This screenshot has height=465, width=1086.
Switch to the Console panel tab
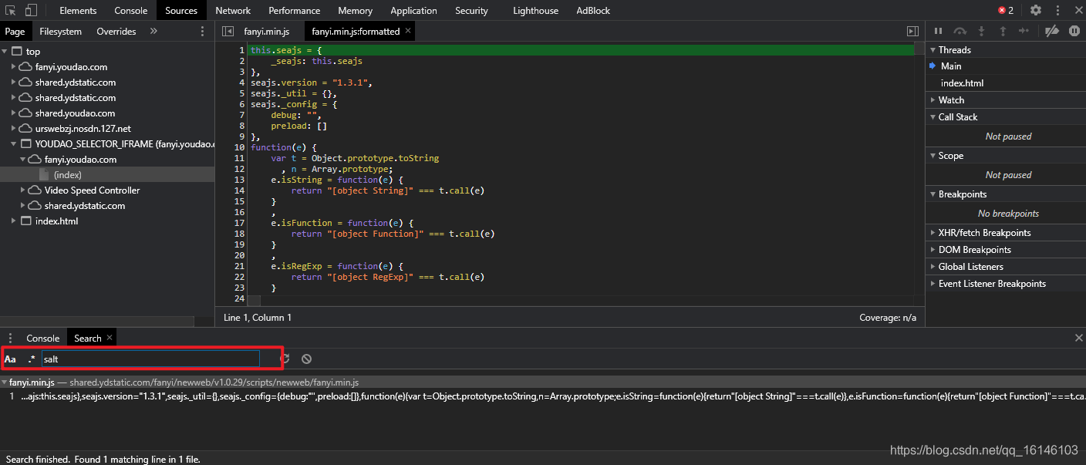tap(131, 10)
